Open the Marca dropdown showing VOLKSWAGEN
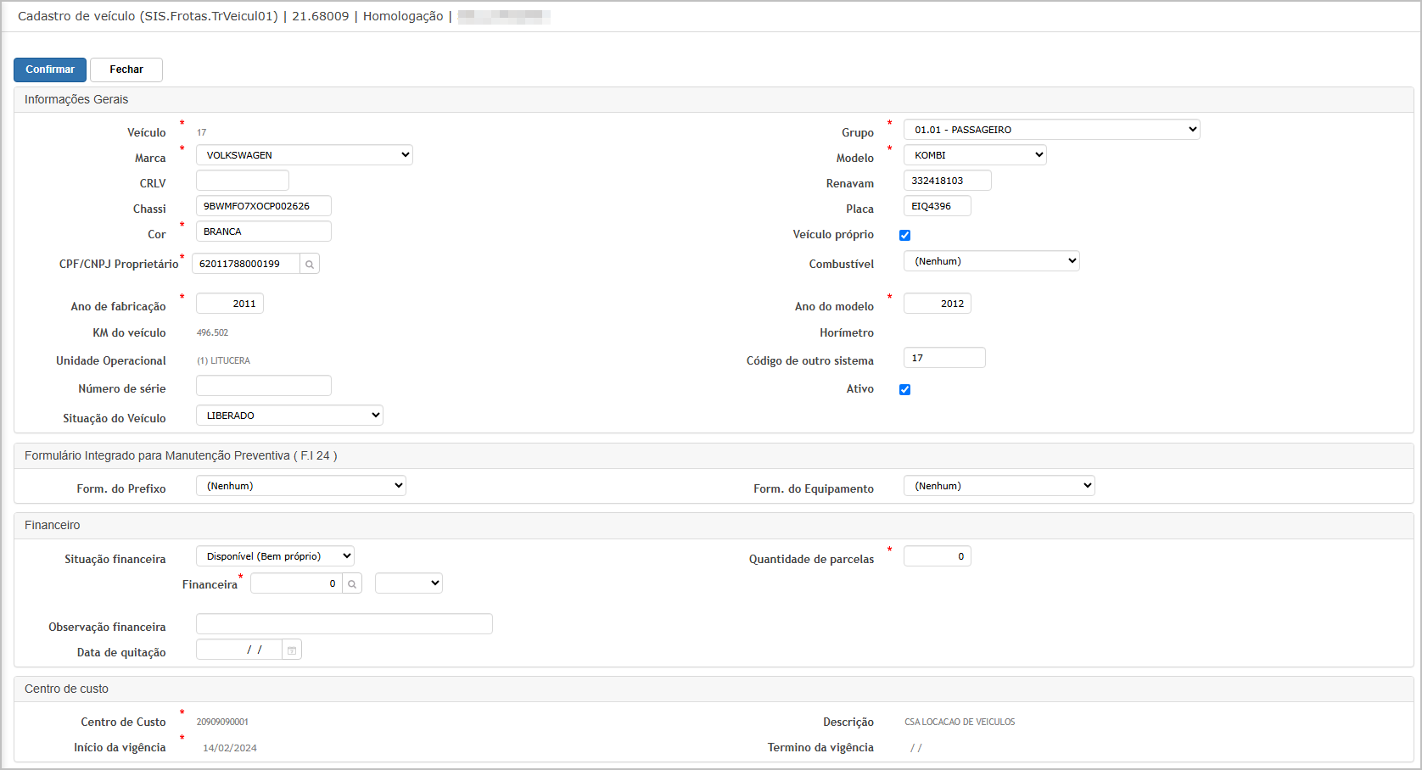Viewport: 1422px width, 770px height. (x=305, y=155)
